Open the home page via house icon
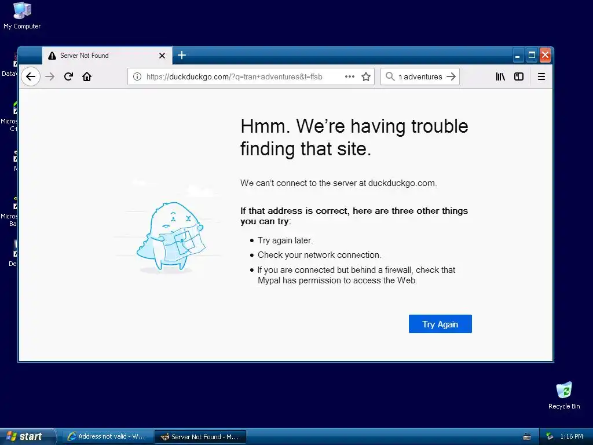 87,76
